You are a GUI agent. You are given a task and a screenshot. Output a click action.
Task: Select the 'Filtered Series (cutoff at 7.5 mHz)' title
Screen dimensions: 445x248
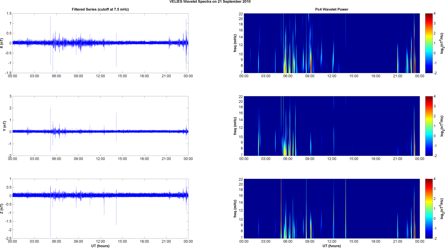pos(100,9)
